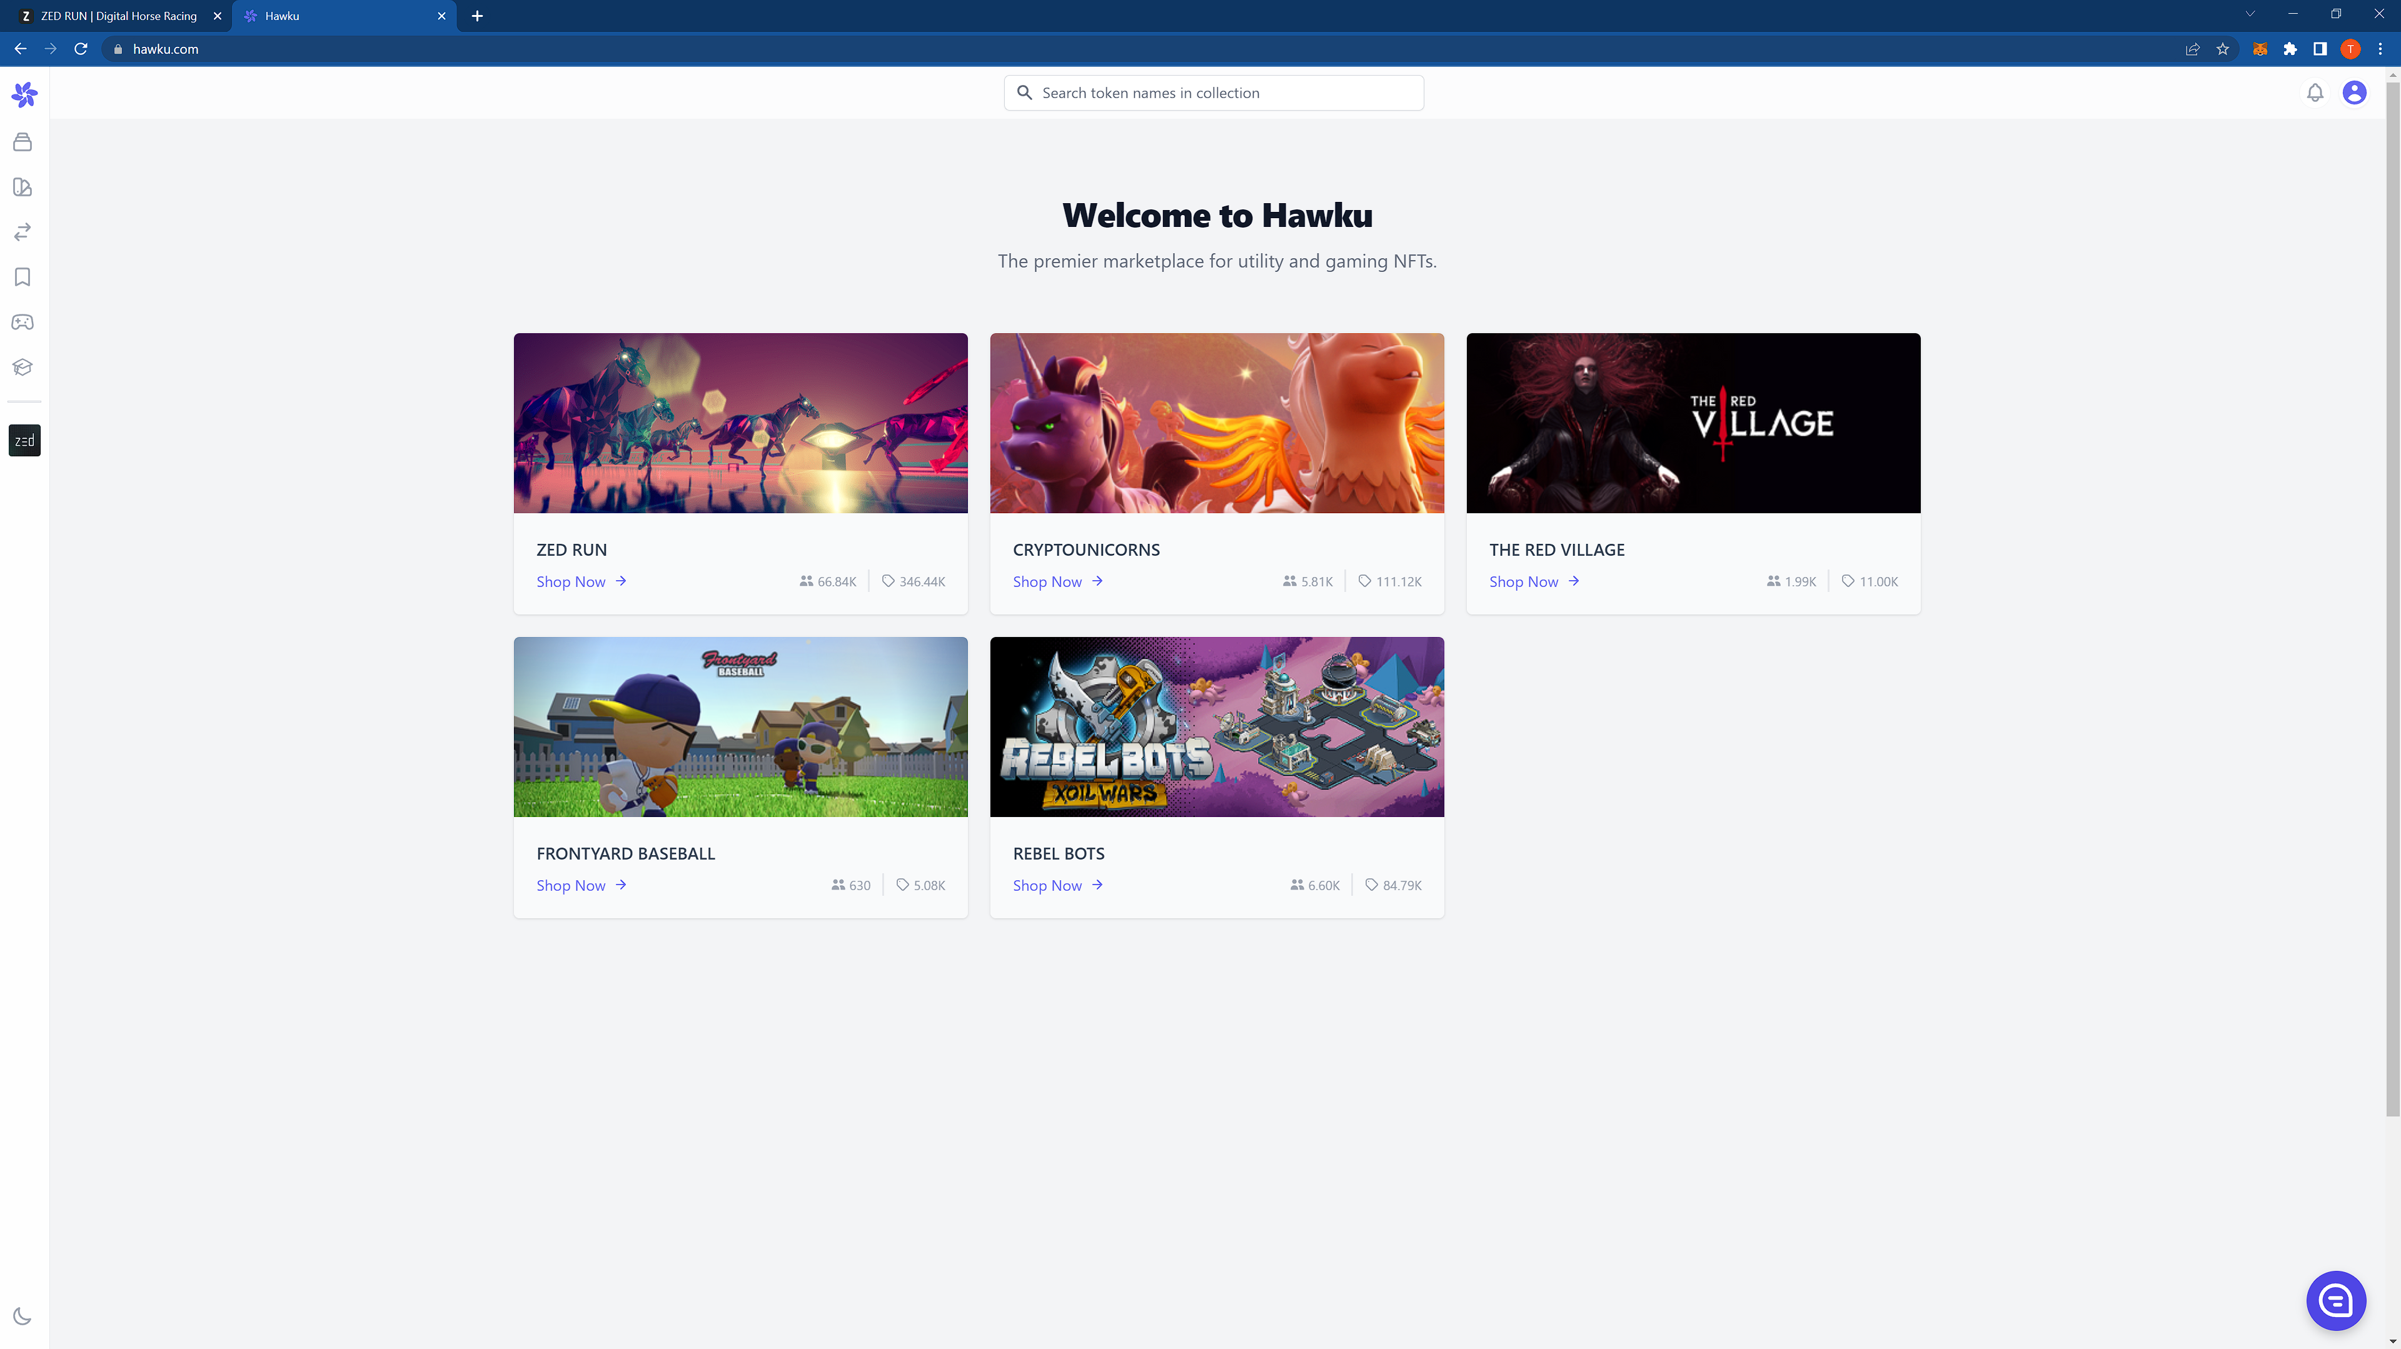Image resolution: width=2401 pixels, height=1349 pixels.
Task: Toggle the browser side panel icon
Action: point(2320,49)
